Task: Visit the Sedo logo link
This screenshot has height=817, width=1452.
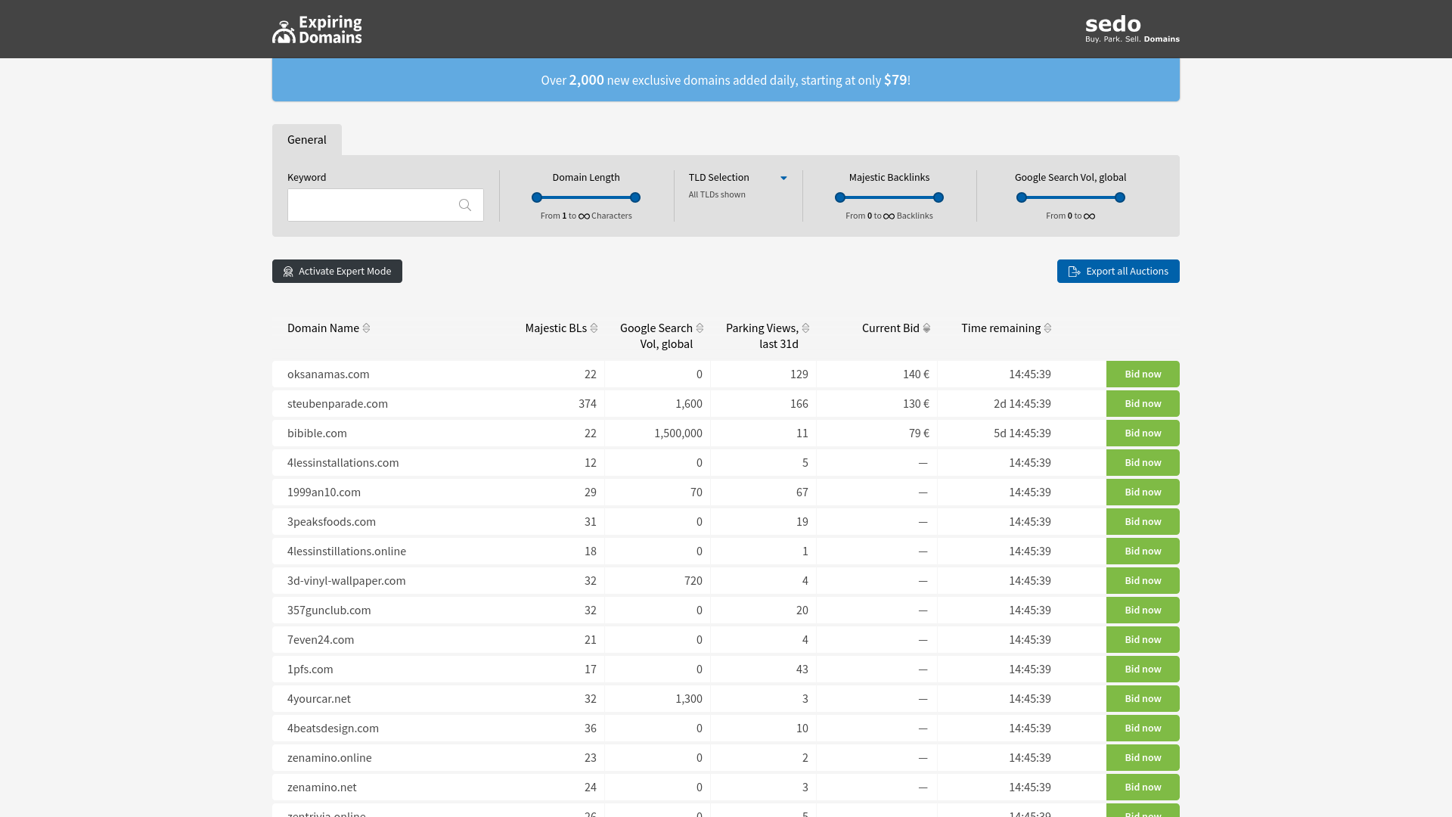Action: pyautogui.click(x=1132, y=29)
